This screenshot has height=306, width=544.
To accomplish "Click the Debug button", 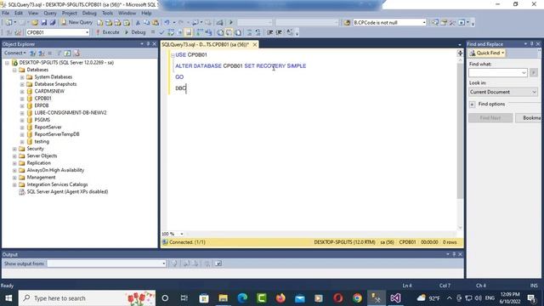I will [135, 32].
